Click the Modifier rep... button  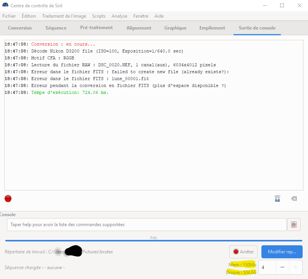[282, 252]
